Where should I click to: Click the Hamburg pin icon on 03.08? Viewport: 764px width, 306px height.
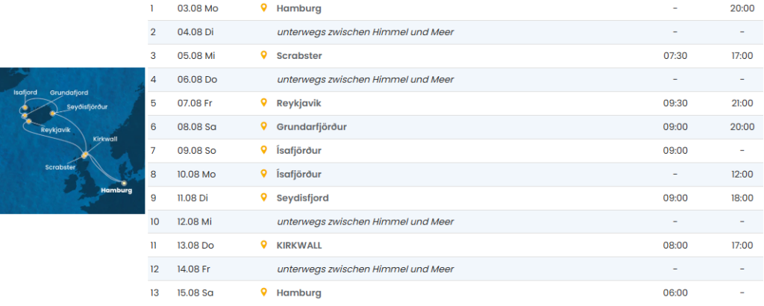click(263, 8)
